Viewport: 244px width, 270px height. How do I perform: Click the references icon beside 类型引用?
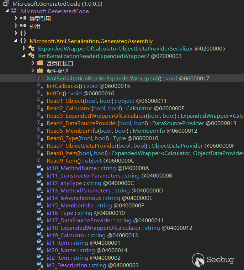23,18
